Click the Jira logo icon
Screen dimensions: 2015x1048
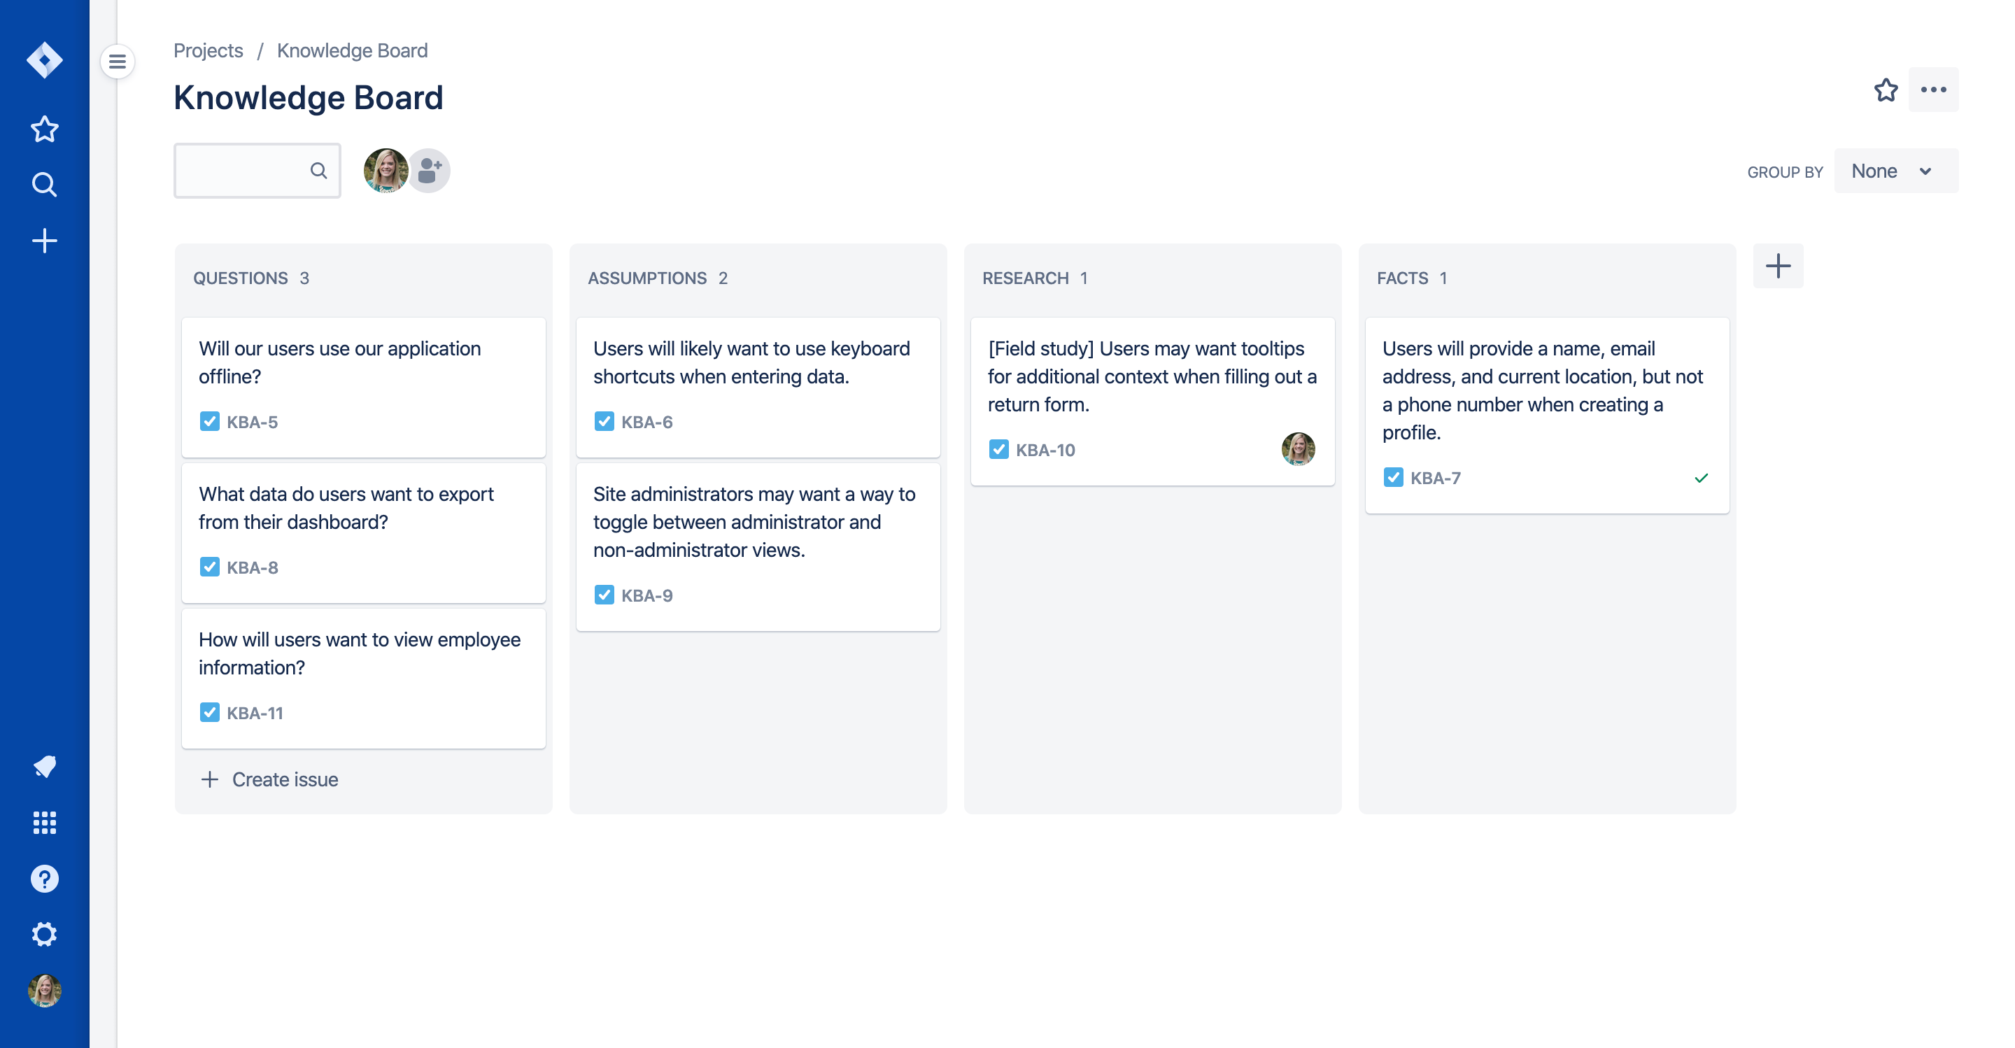click(45, 60)
